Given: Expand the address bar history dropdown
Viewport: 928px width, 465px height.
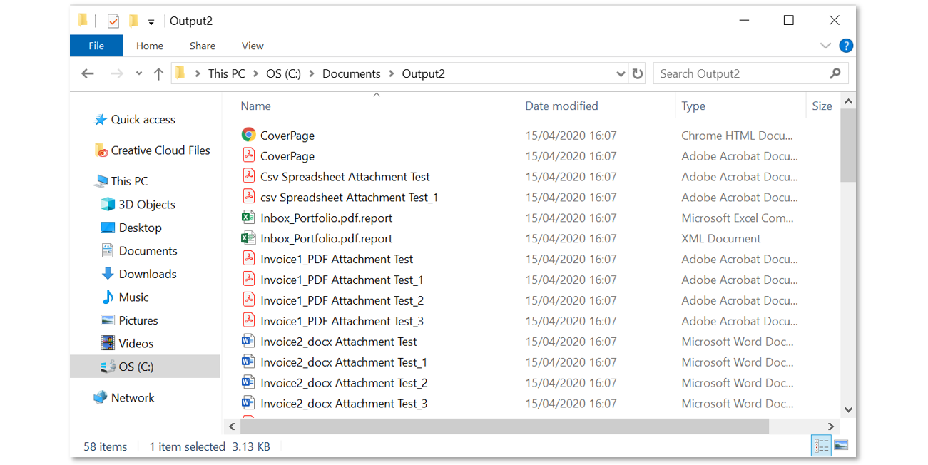Looking at the screenshot, I should click(620, 73).
